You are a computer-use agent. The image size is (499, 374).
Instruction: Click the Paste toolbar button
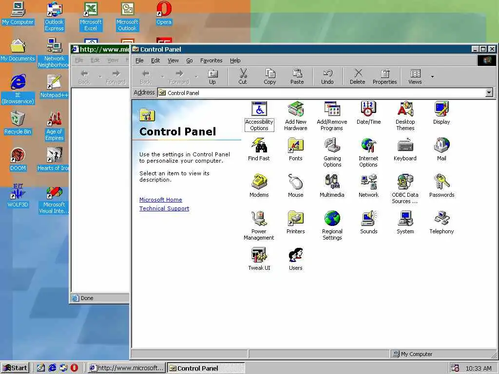[x=297, y=76]
